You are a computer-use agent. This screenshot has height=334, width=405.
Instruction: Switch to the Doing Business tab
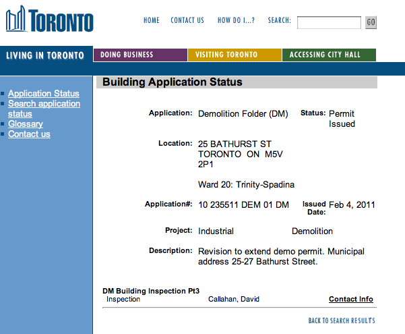tap(141, 55)
